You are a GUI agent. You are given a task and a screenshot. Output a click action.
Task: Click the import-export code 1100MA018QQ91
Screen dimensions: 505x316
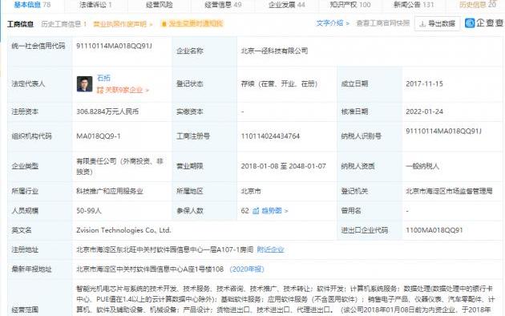(434, 230)
